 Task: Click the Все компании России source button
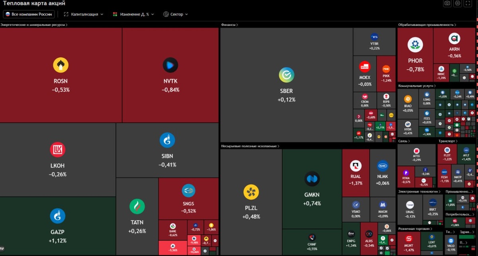click(x=29, y=14)
